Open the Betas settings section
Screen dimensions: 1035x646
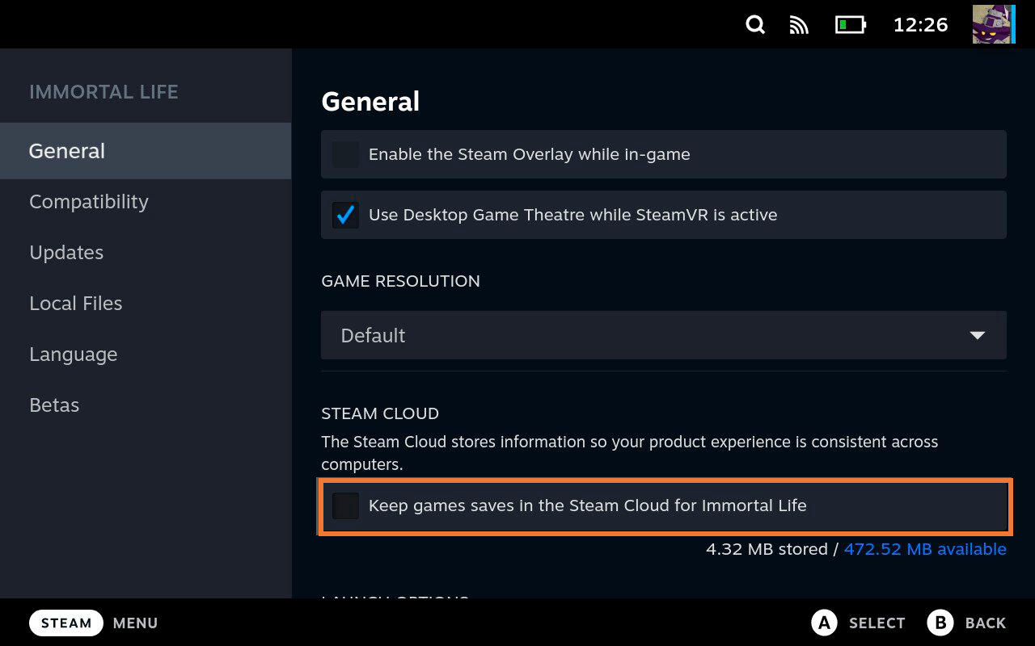pyautogui.click(x=53, y=405)
